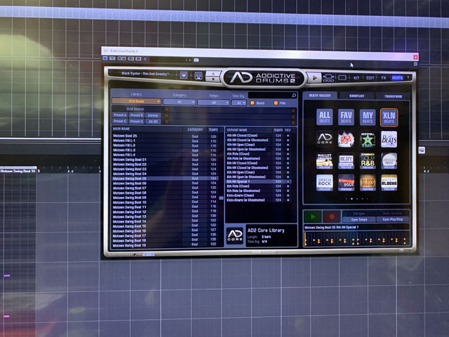Open the Mallet Grooves beat pack
449x337 pixels.
pos(325,160)
